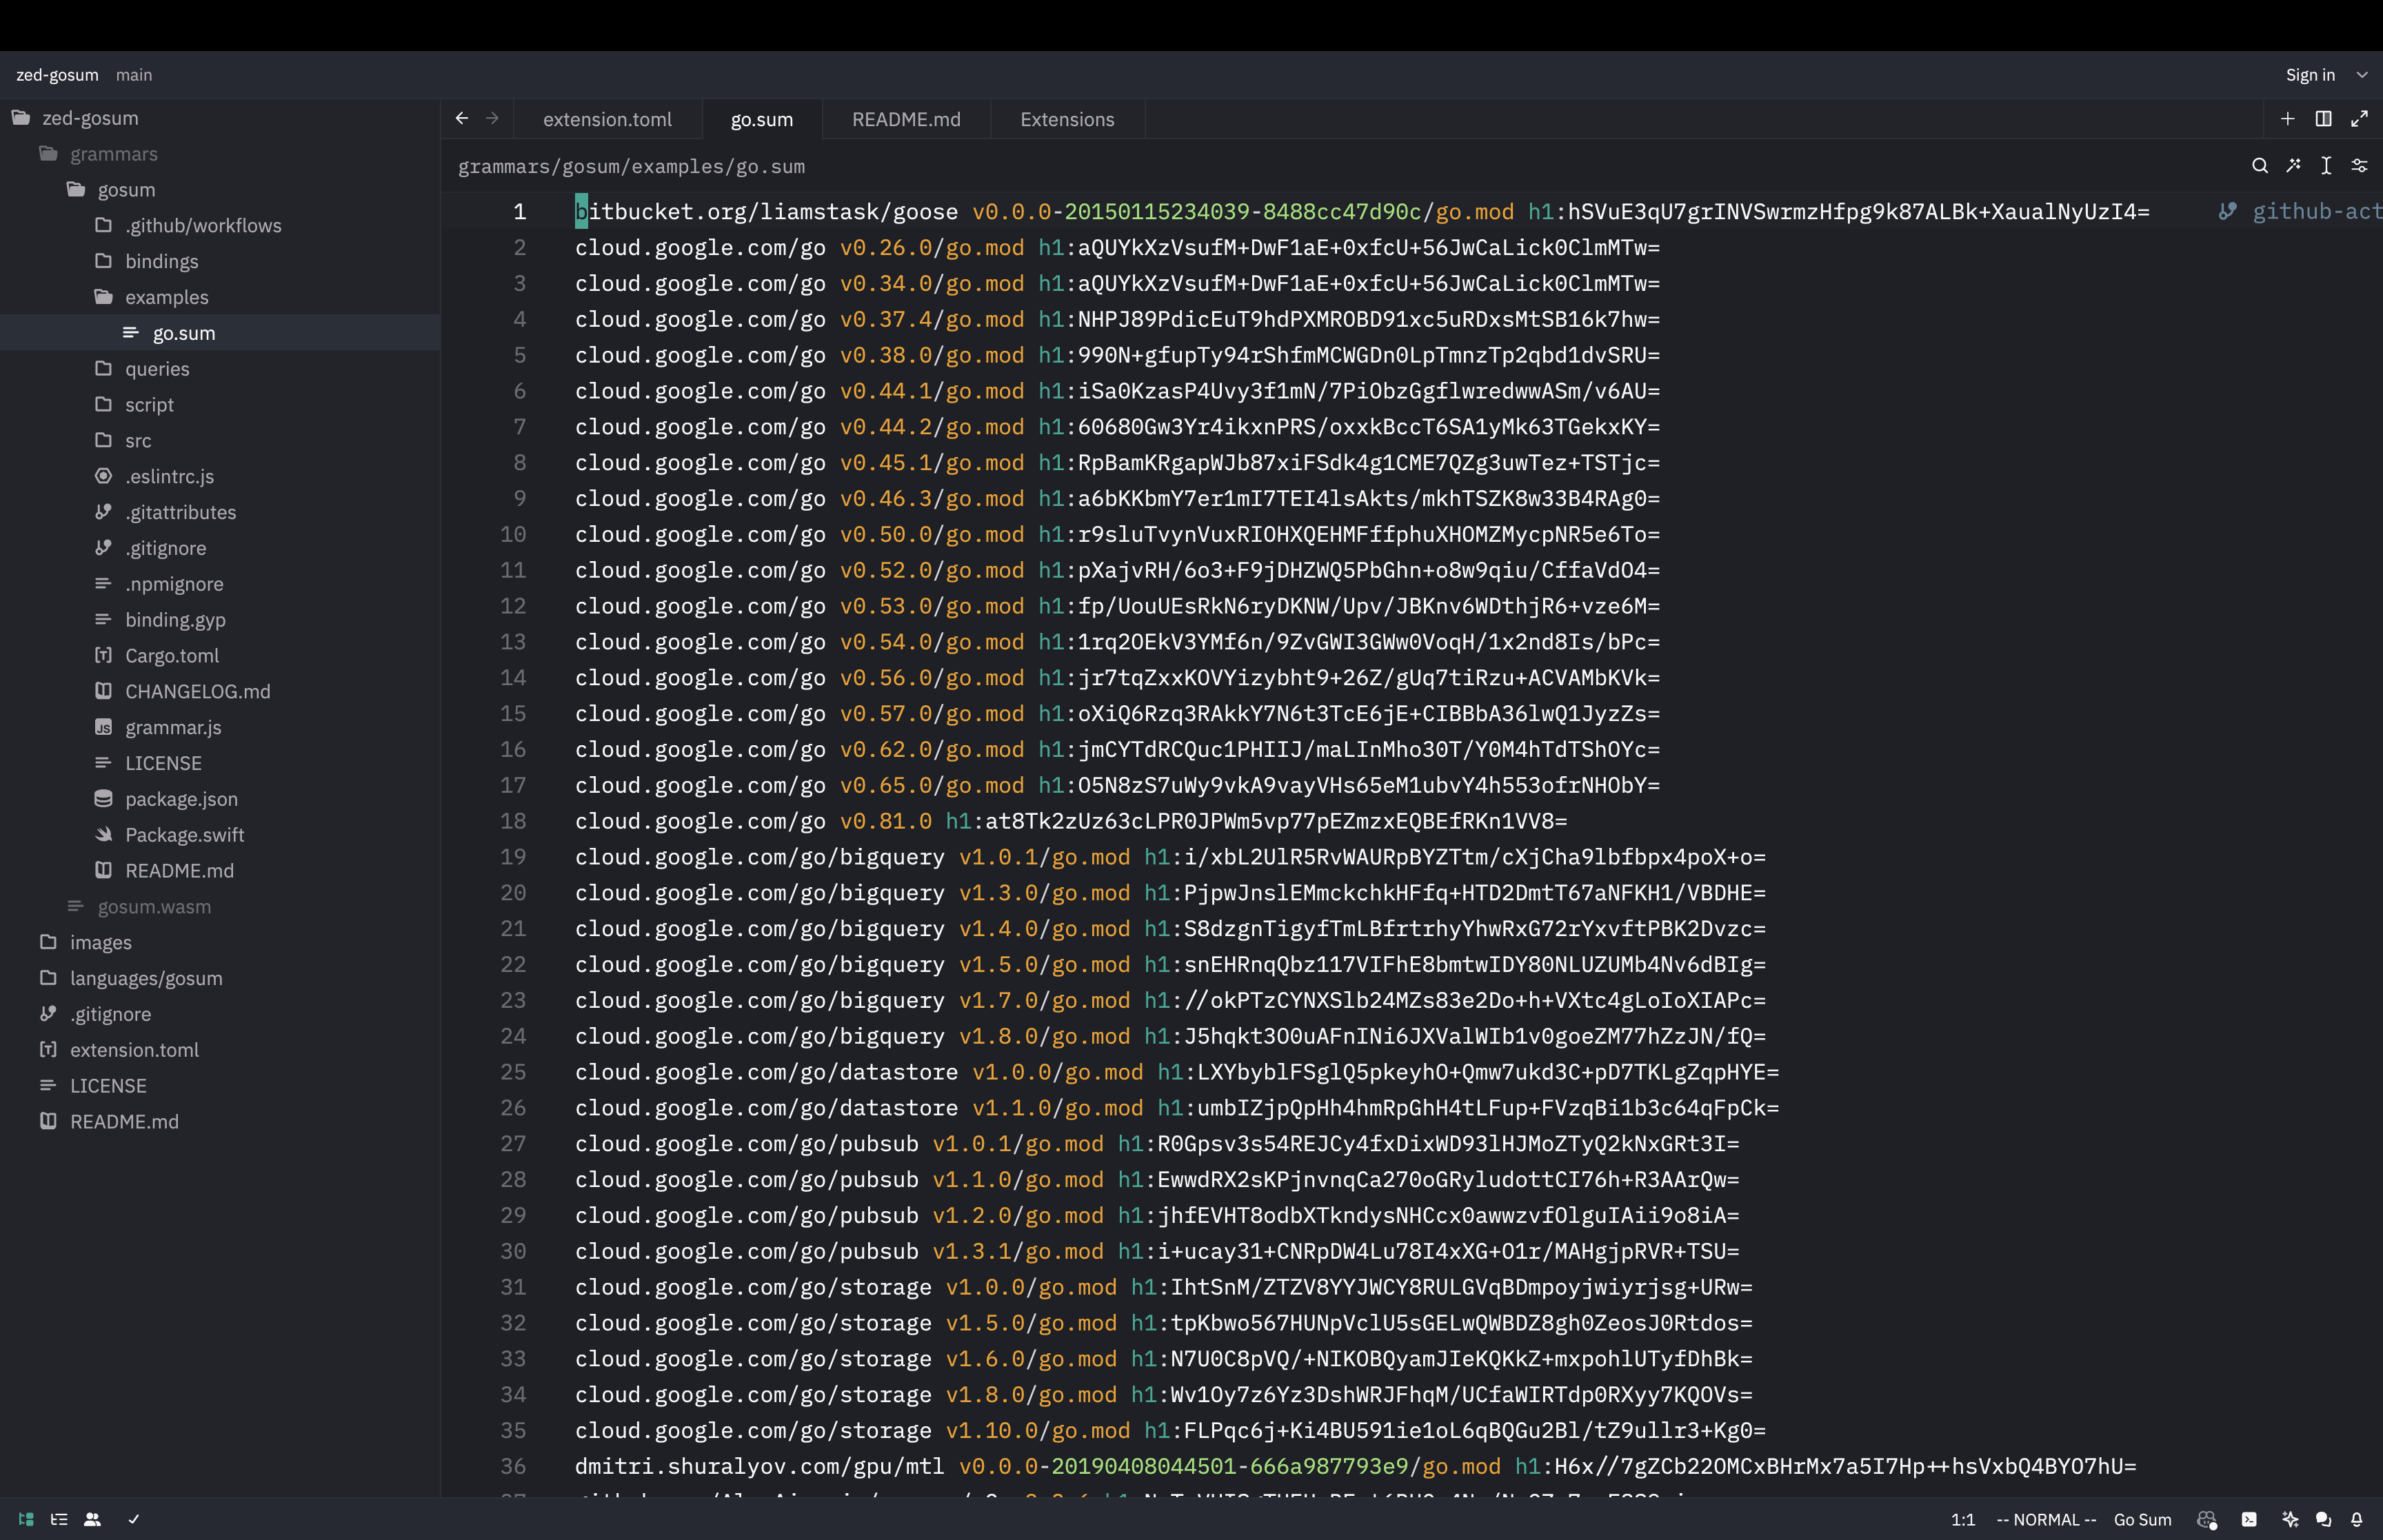Viewport: 2383px width, 1540px height.
Task: Switch to the README.md tab
Action: click(906, 119)
